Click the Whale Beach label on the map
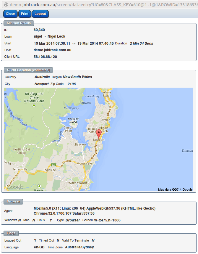Viewport: 198px width, 254px height. [x=107, y=94]
